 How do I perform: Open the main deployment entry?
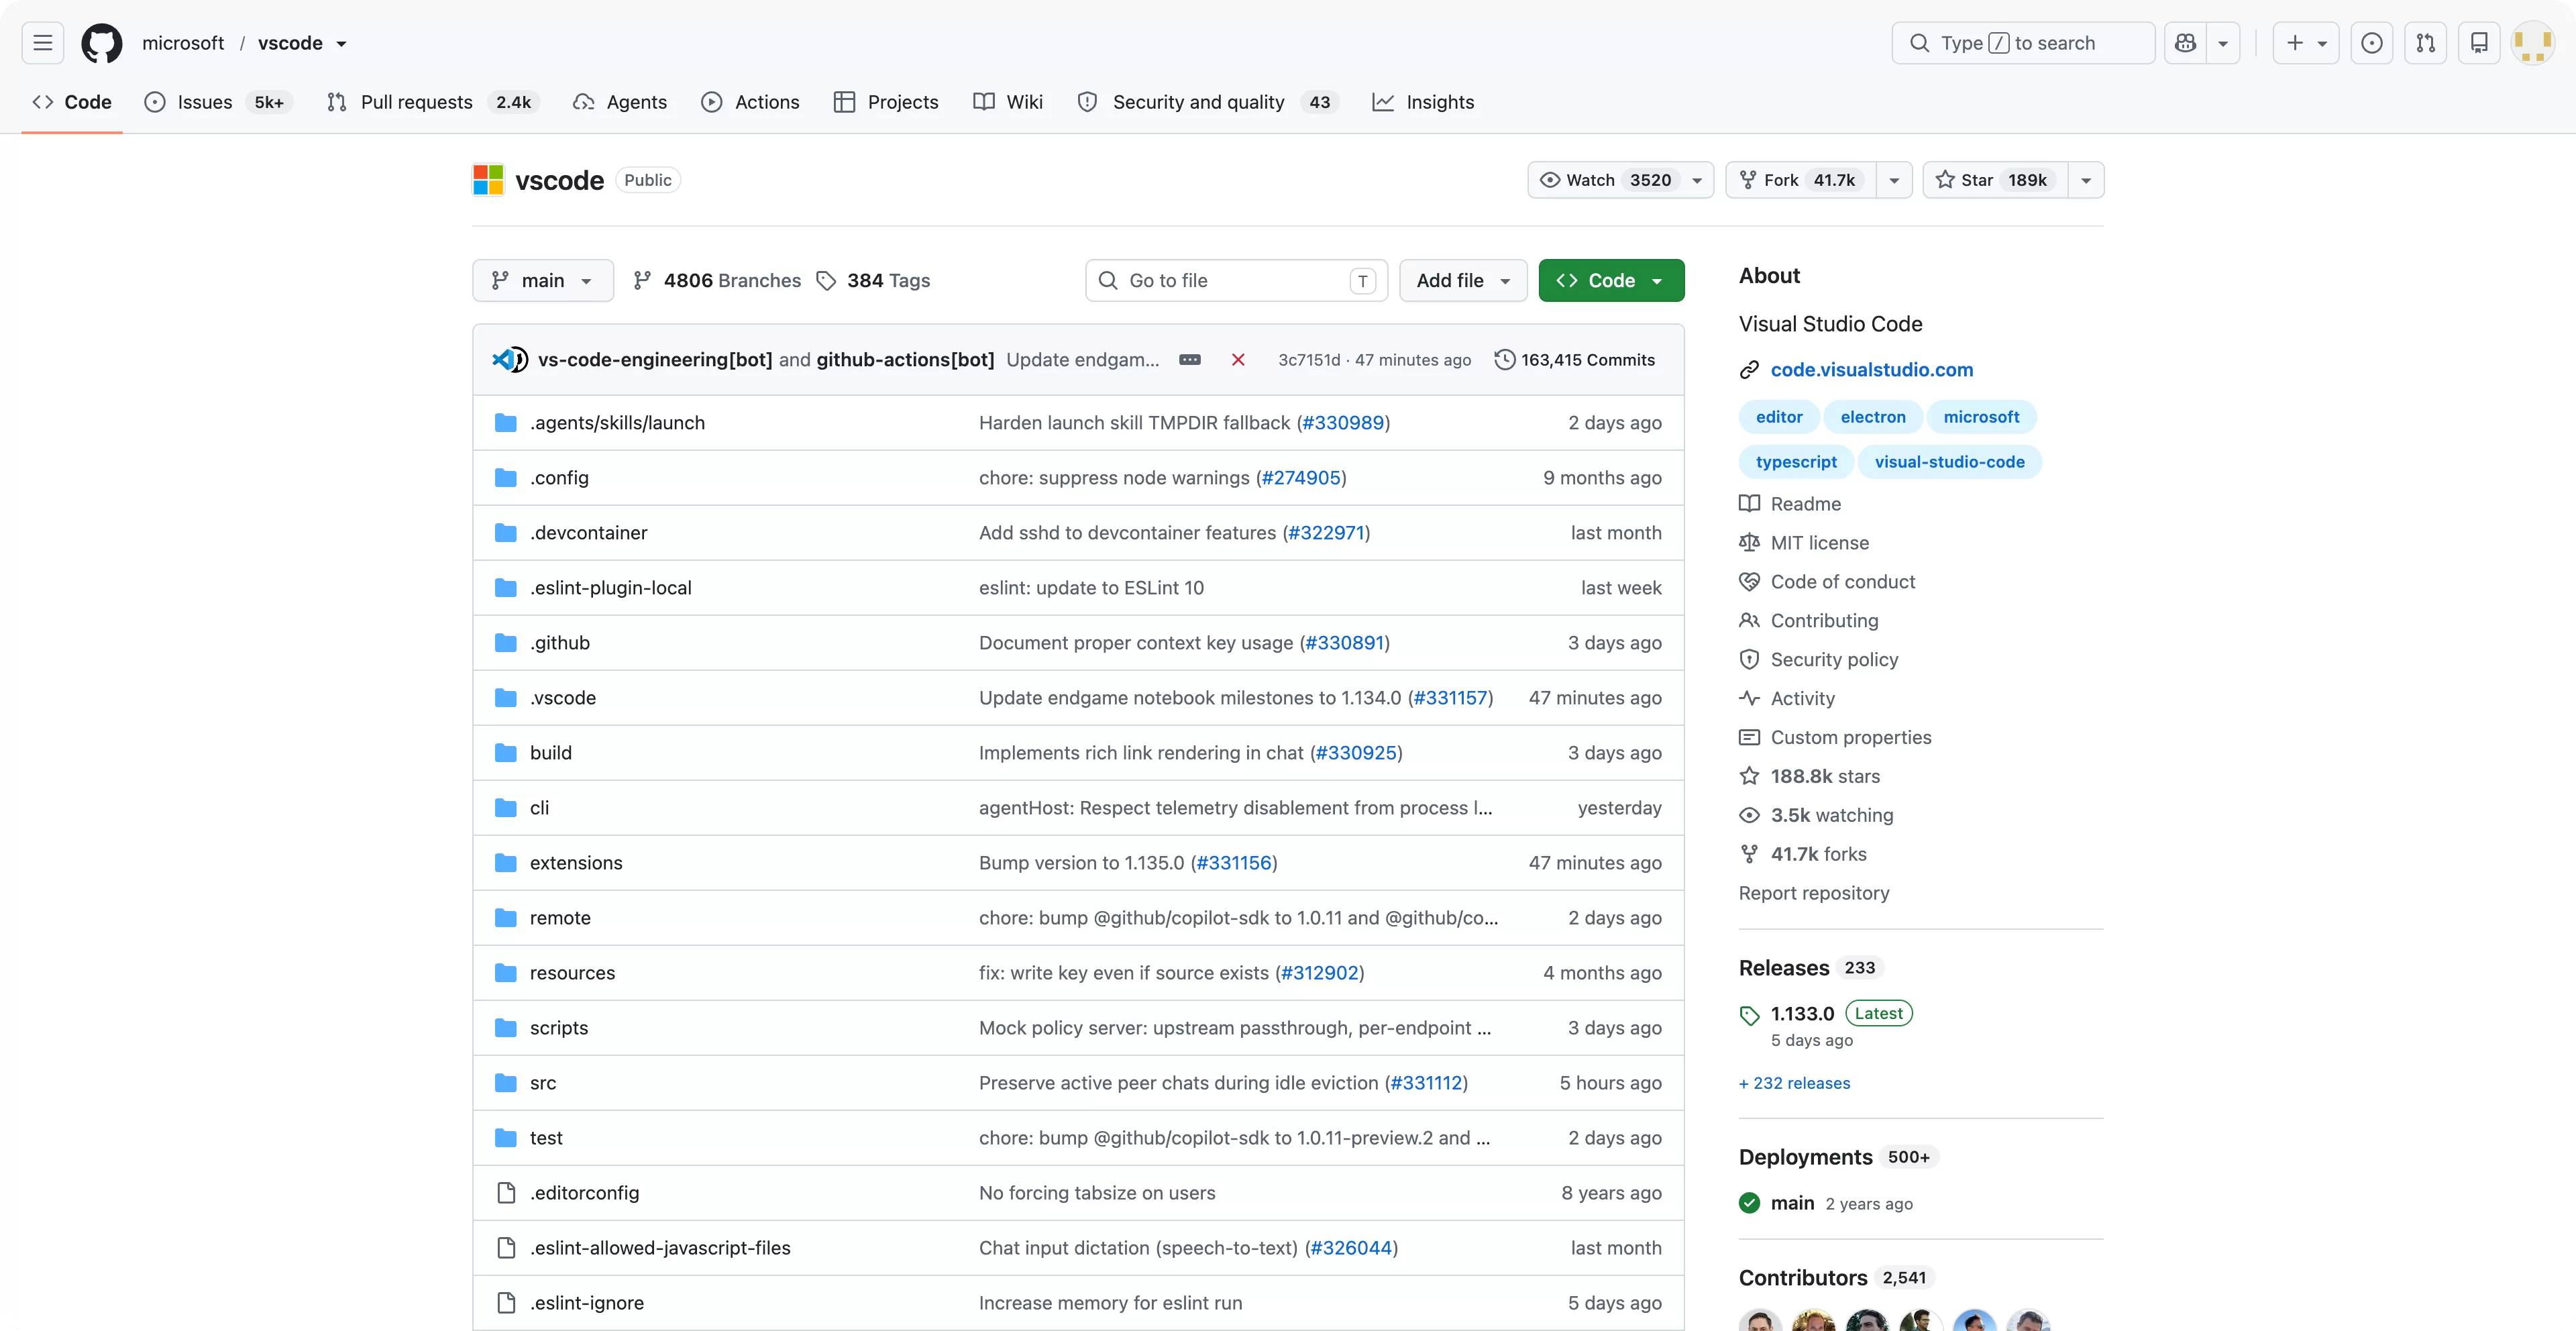click(x=1792, y=1203)
